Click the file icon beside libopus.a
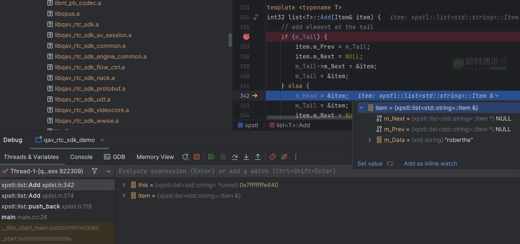This screenshot has height=244, width=520. [x=50, y=14]
